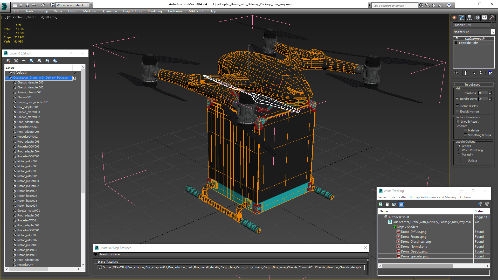Toggle Smooth Result checkbox
Image resolution: width=498 pixels, height=280 pixels.
[458, 121]
